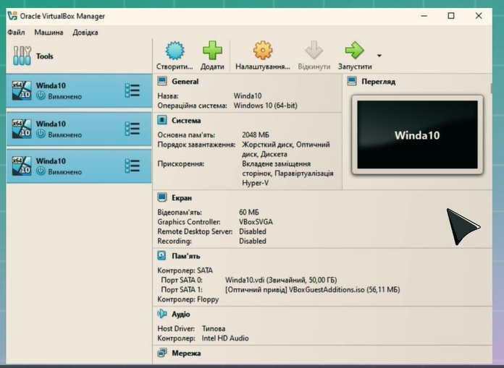This screenshot has width=504, height=368.
Task: Close the VirtualBox Manager window
Action: (x=479, y=16)
